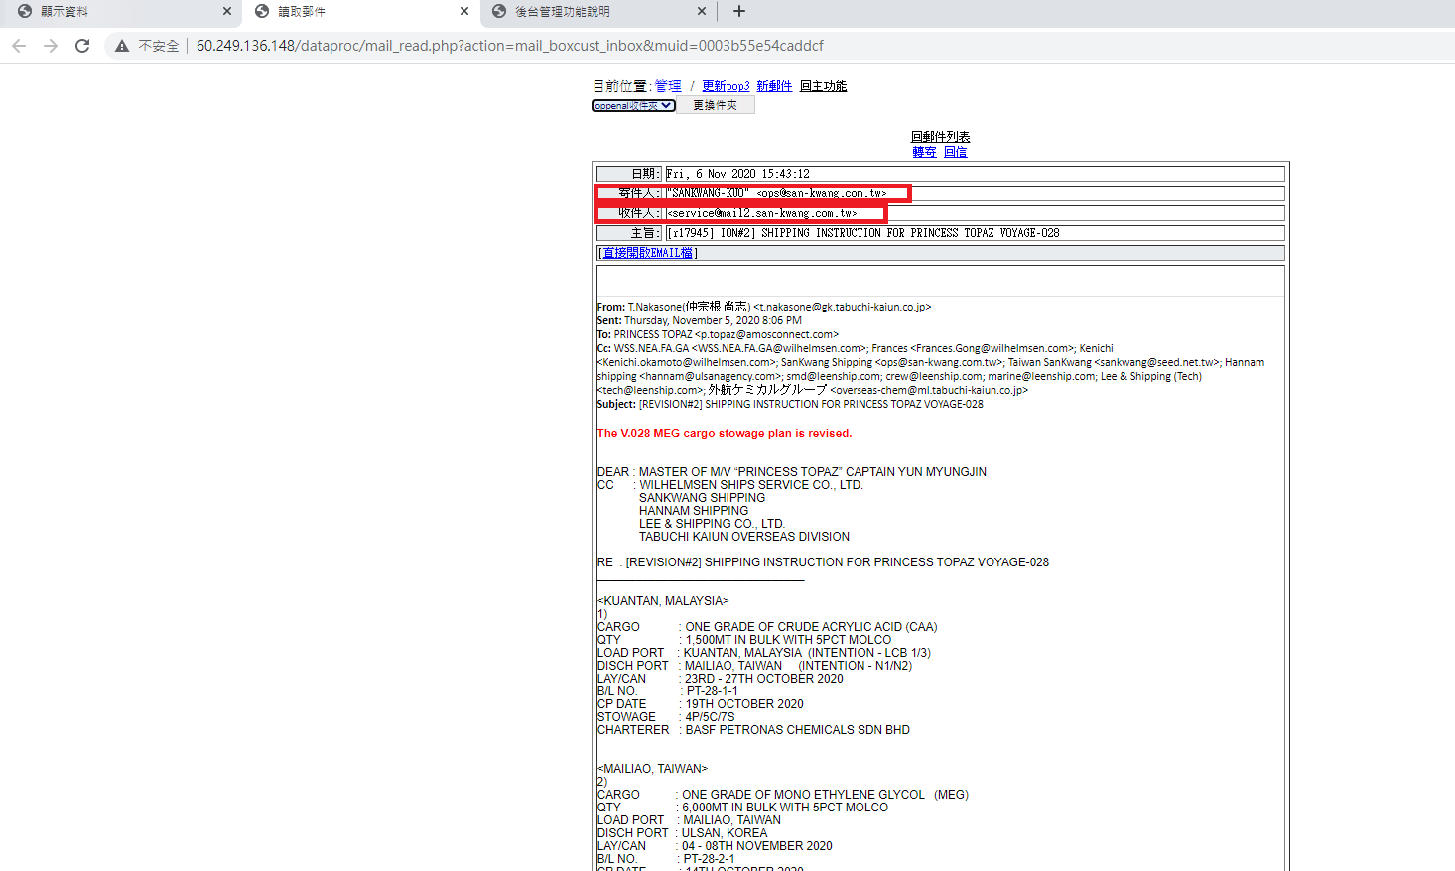The width and height of the screenshot is (1455, 871).
Task: Click the 回主功能 link
Action: coord(823,86)
